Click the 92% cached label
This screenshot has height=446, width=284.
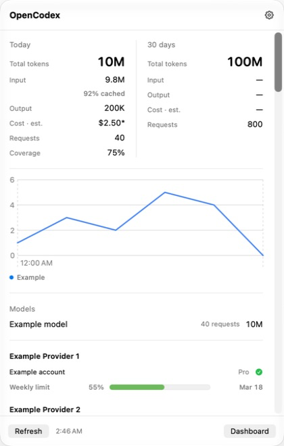[x=104, y=93]
